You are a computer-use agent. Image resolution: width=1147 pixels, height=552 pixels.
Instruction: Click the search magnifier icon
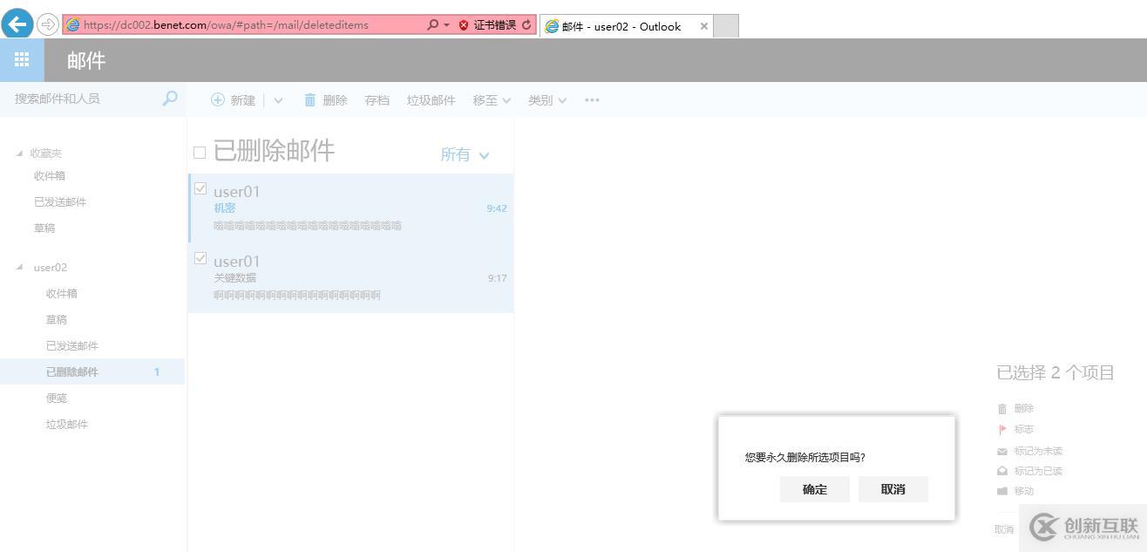click(x=169, y=99)
